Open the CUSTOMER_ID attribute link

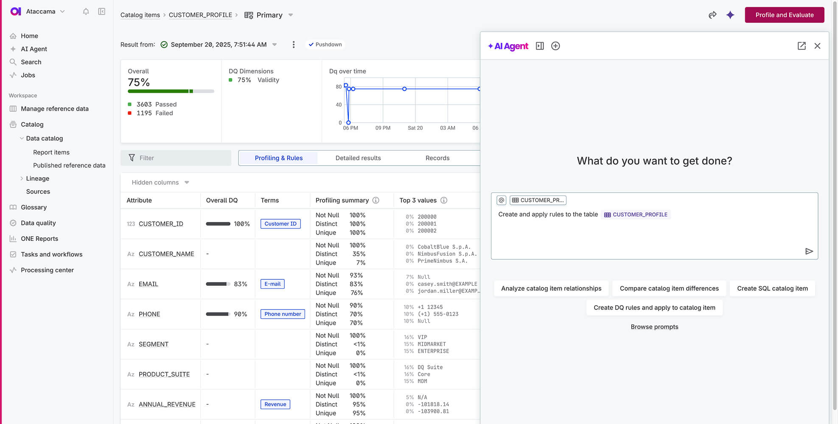coord(161,224)
